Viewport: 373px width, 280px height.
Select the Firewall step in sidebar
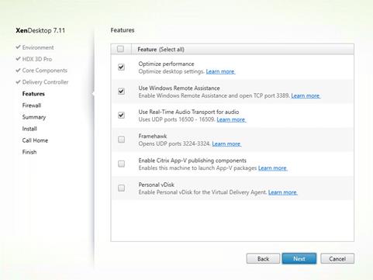pyautogui.click(x=32, y=105)
